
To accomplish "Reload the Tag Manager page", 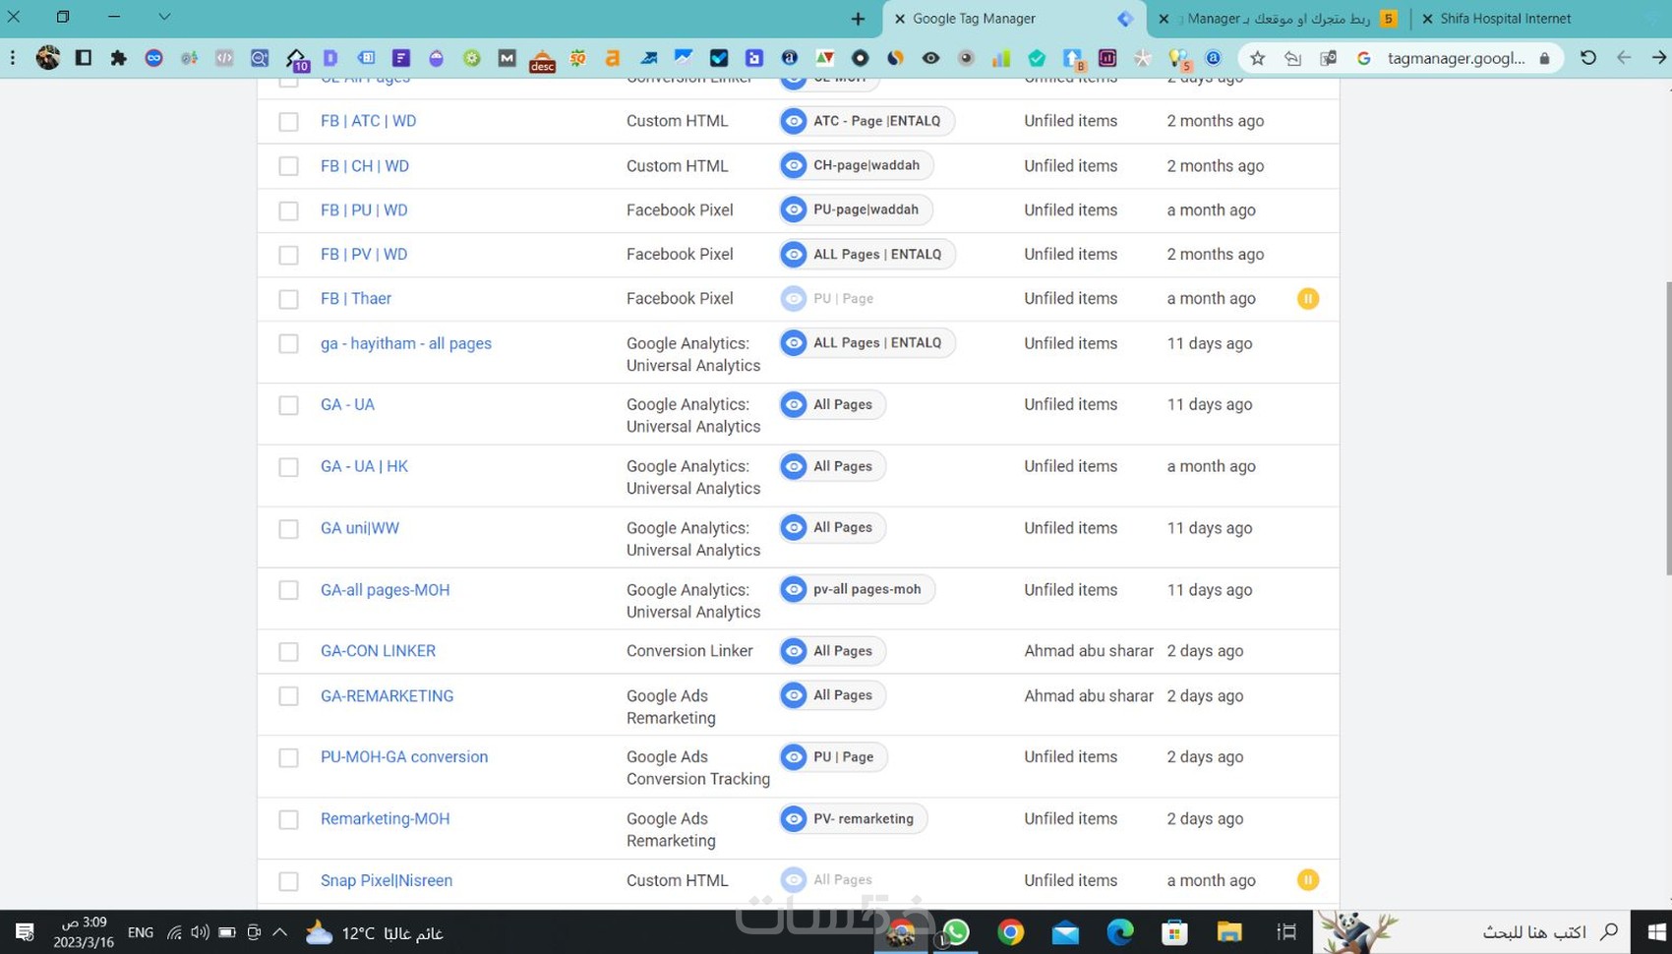I will click(x=1588, y=58).
